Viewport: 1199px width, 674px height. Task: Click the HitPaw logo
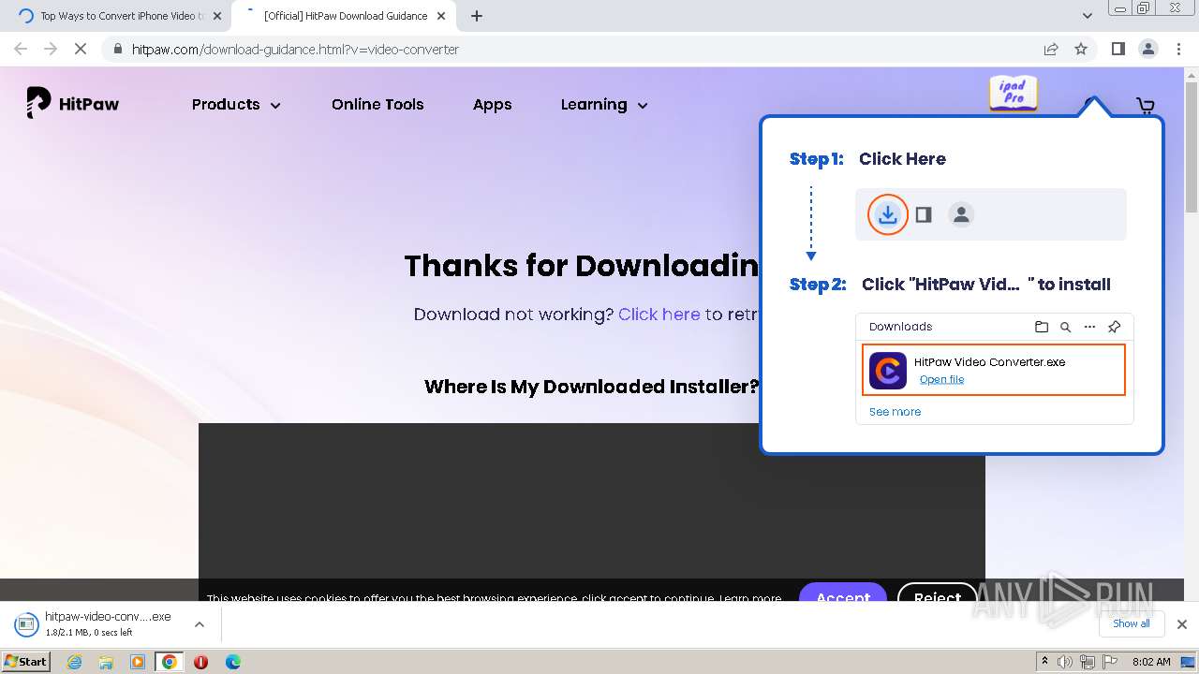[73, 103]
